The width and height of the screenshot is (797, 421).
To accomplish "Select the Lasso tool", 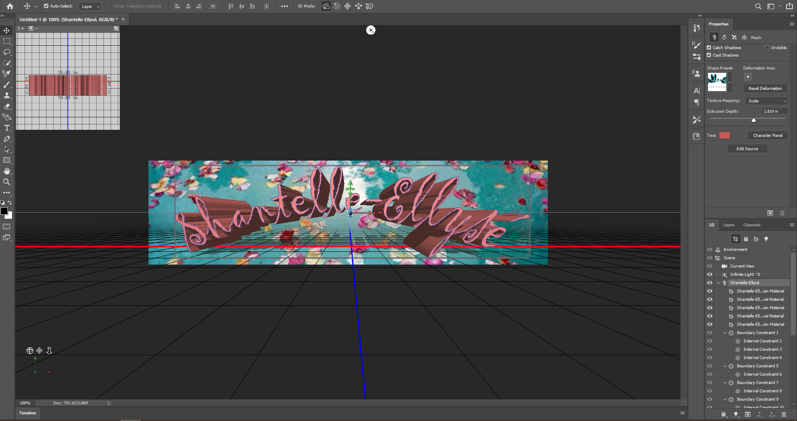I will (7, 52).
